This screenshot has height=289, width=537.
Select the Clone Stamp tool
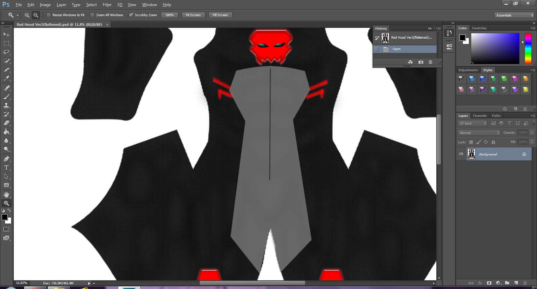tap(6, 105)
